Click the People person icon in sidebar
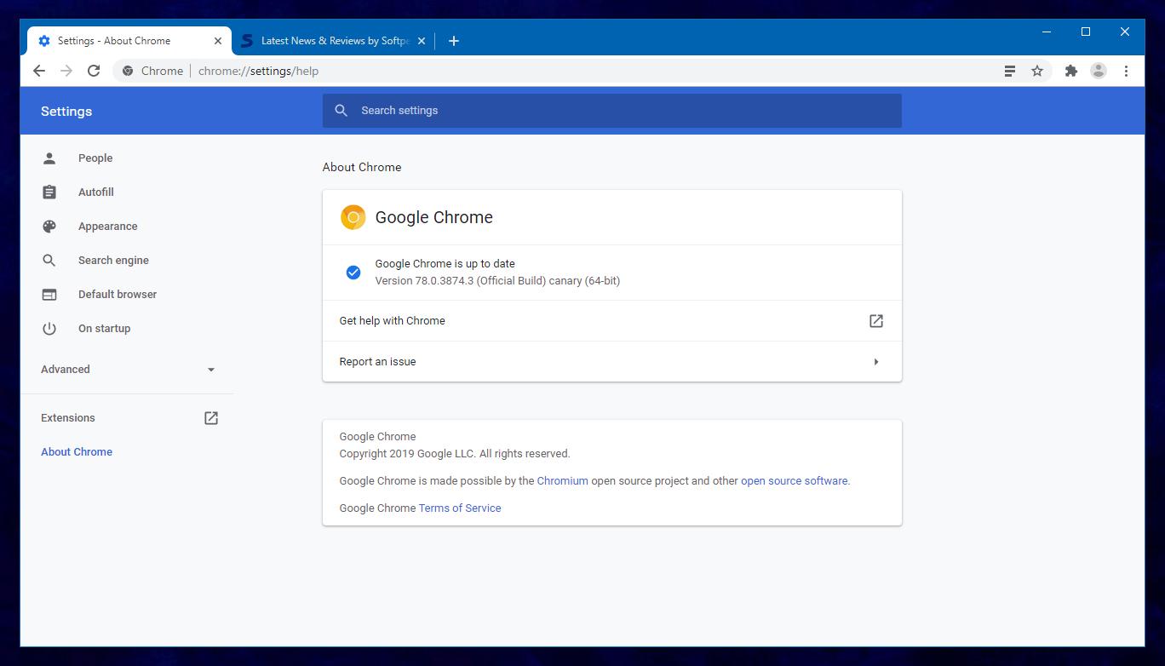1165x666 pixels. (49, 158)
